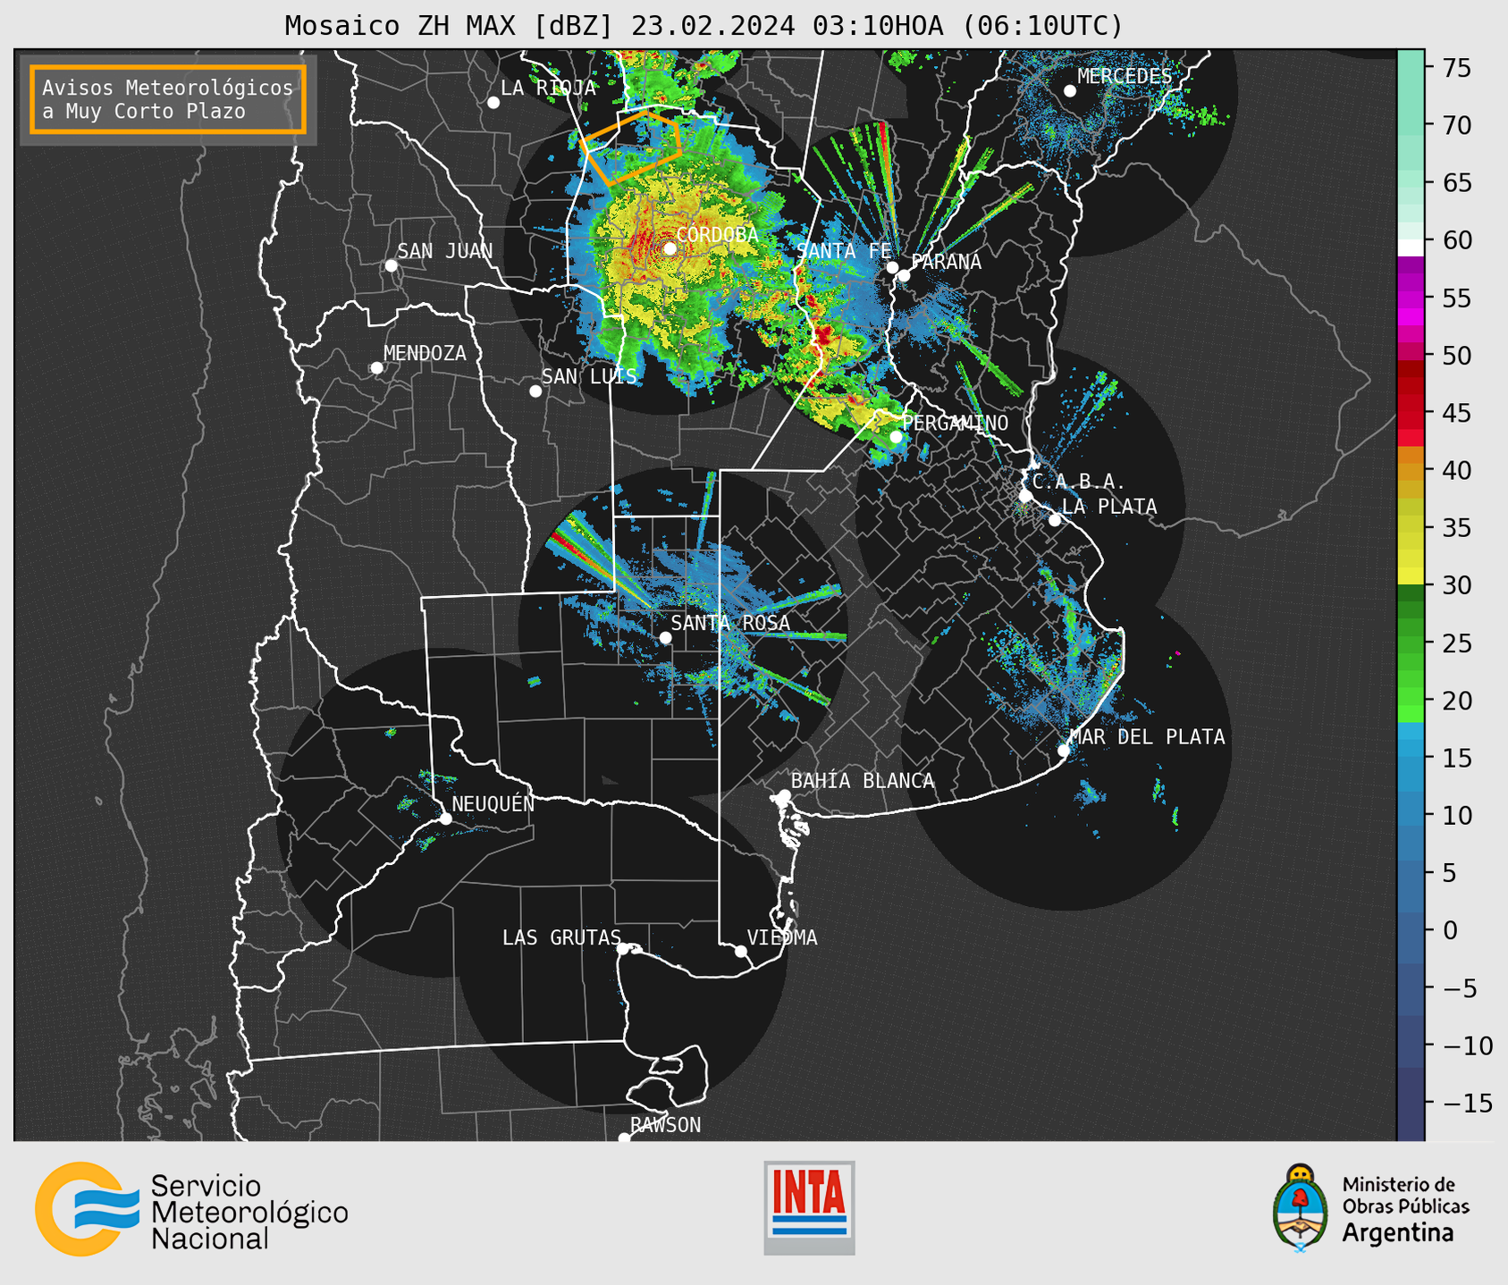
Task: Click the La Plata city marker dot
Action: click(x=1055, y=520)
